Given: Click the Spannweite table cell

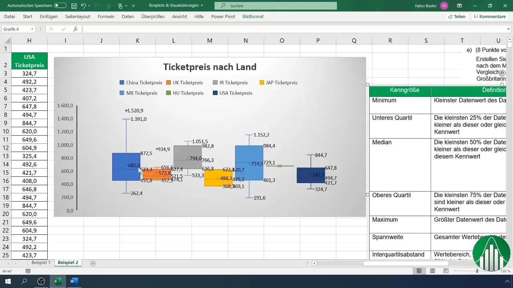Looking at the screenshot, I should pyautogui.click(x=400, y=242).
